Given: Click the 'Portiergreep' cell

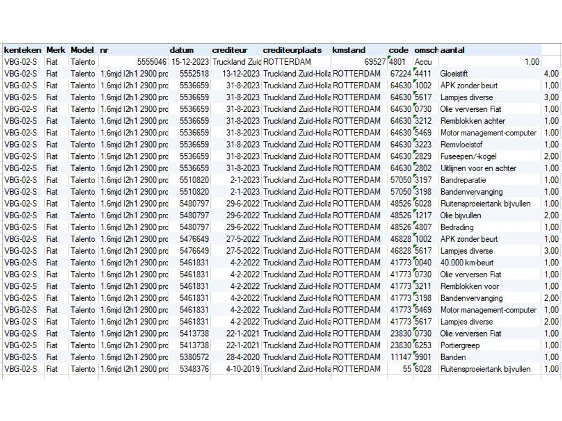Looking at the screenshot, I should coord(490,345).
